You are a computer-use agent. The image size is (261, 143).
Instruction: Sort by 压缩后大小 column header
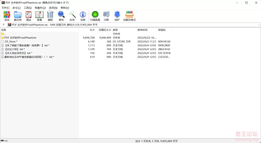tap(103, 30)
